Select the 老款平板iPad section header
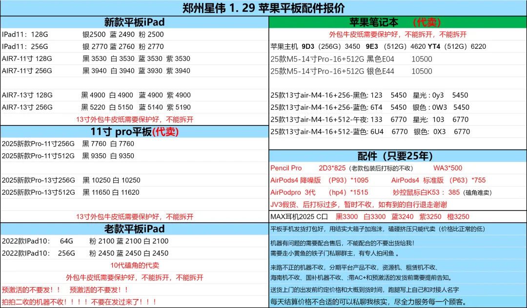Image resolution: width=527 pixels, height=308 pixels. click(x=135, y=228)
